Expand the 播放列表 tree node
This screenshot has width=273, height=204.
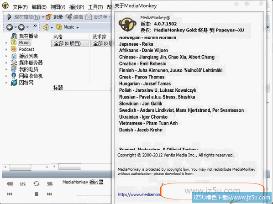6,56
